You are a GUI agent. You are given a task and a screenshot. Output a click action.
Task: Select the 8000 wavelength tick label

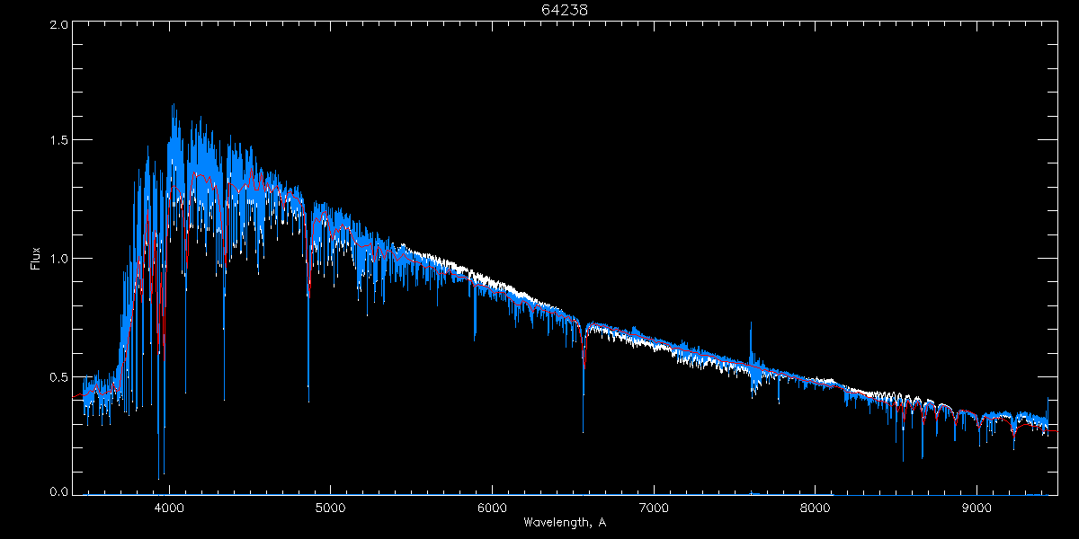816,506
